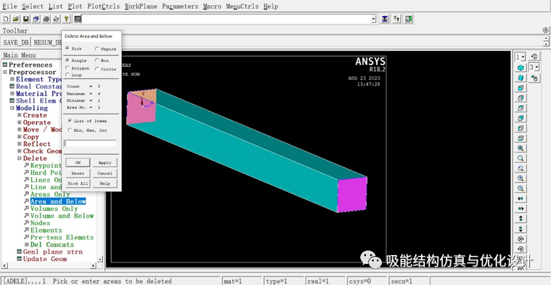The image size is (551, 285).
Task: Select the Oblique View icon
Action: click(521, 78)
